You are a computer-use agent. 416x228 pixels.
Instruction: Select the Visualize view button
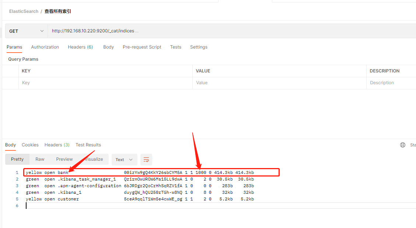coord(94,159)
